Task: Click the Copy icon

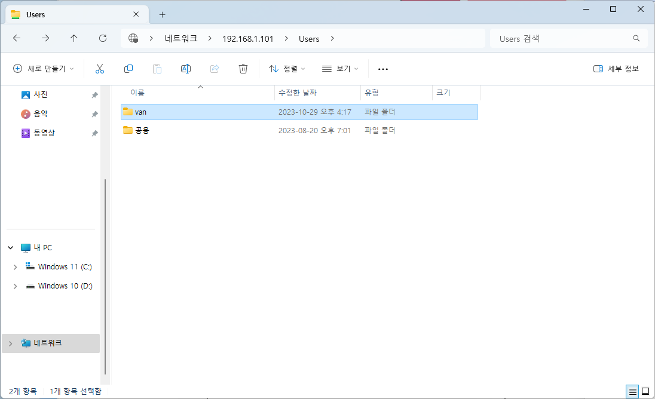Action: [x=128, y=69]
